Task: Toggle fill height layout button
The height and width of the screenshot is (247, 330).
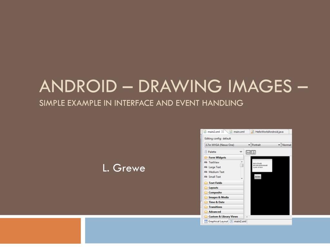Action: pos(253,152)
